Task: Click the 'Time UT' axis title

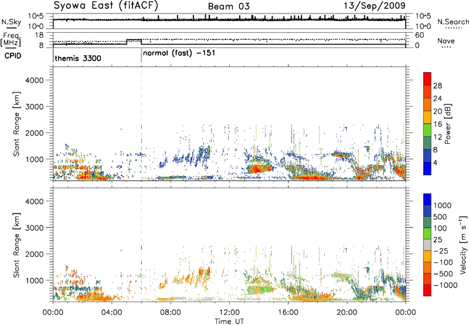Action: [x=229, y=321]
